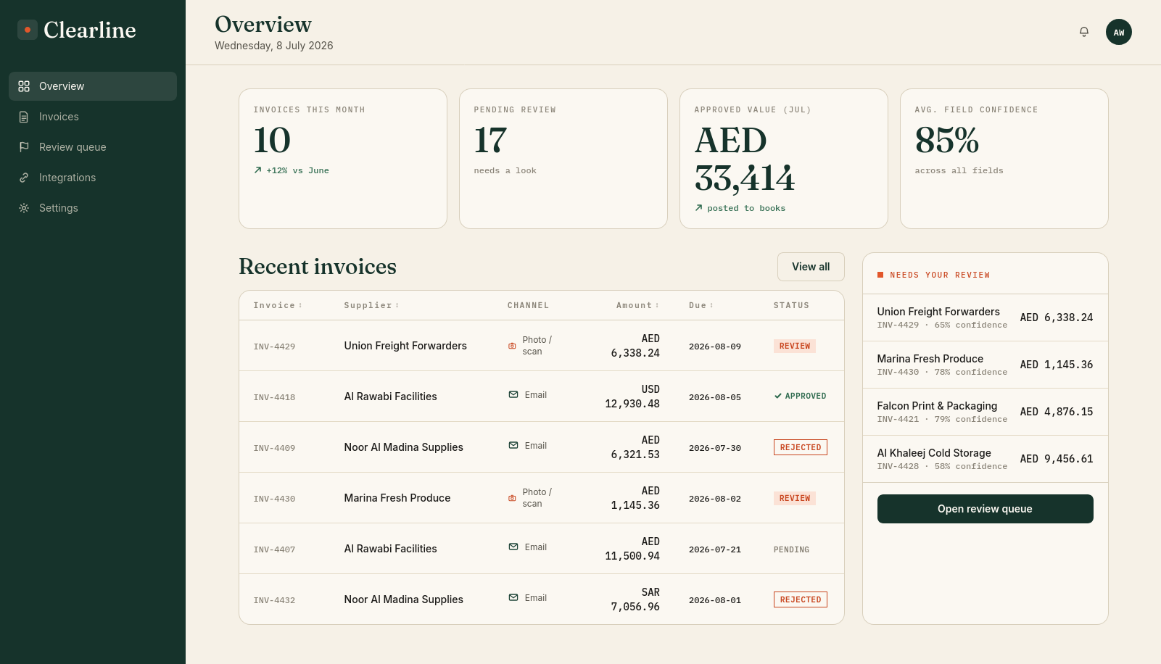The height and width of the screenshot is (664, 1161).
Task: Click Marina Fresh Produce supplier in table
Action: pyautogui.click(x=397, y=498)
